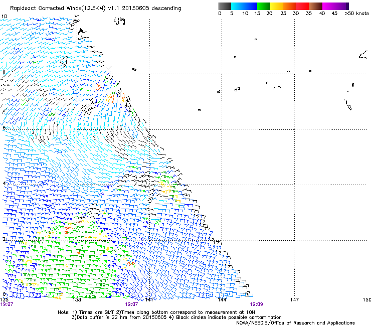Click the island outline at the far right near 10N
Viewport: 371px width, 326px height.
[363, 55]
